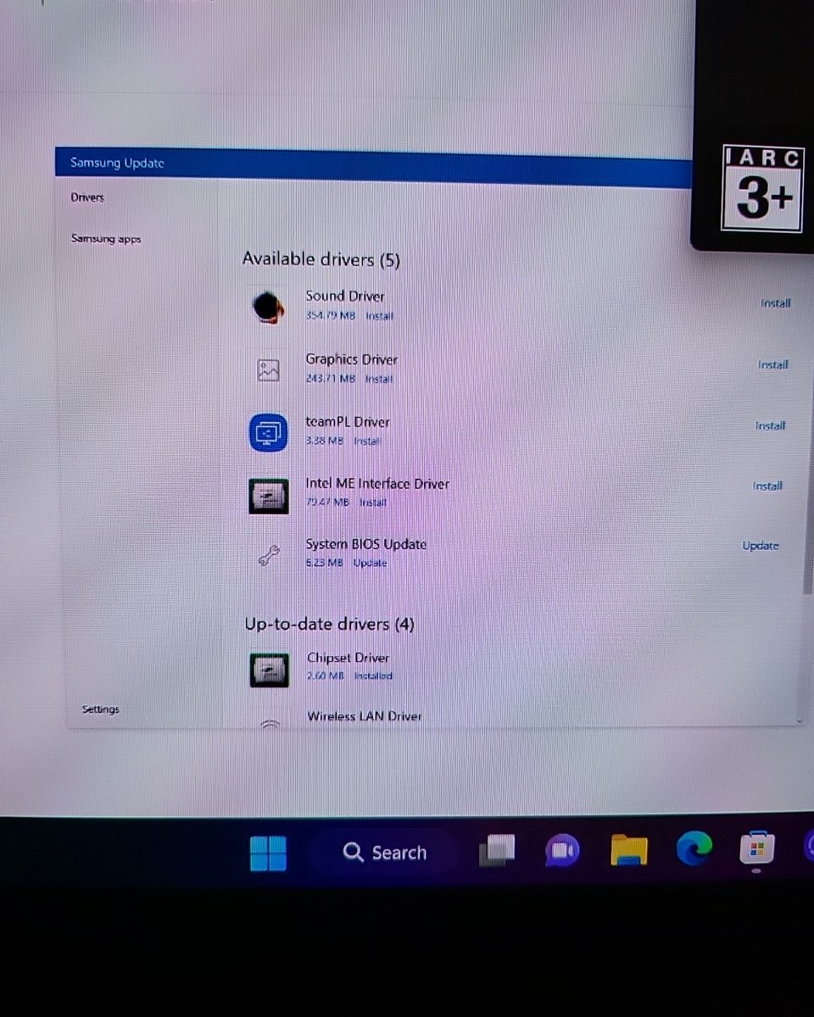
Task: Open the Samsung apps section
Action: point(106,239)
